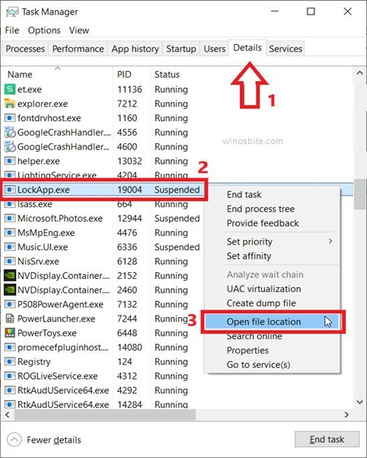
Task: Open Properties from context menu
Action: 247,351
